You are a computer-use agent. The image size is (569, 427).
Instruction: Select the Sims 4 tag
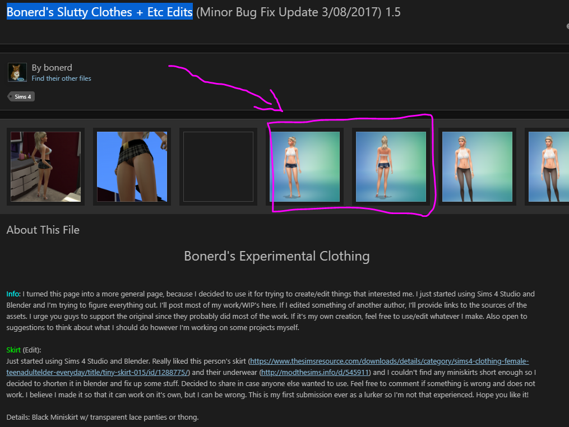pos(21,96)
